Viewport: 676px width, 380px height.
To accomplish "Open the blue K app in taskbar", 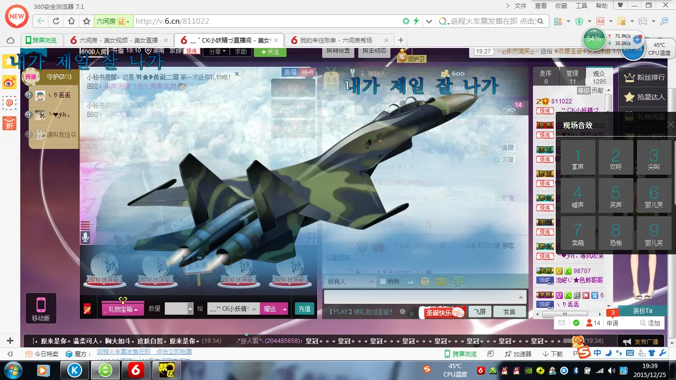I will (x=75, y=370).
